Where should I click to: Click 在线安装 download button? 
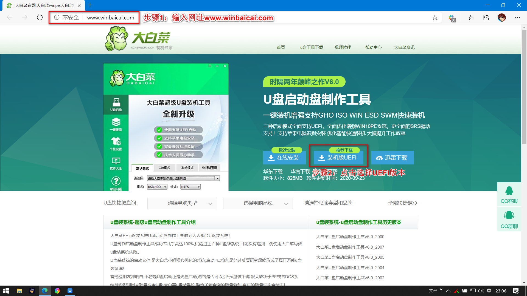(284, 158)
